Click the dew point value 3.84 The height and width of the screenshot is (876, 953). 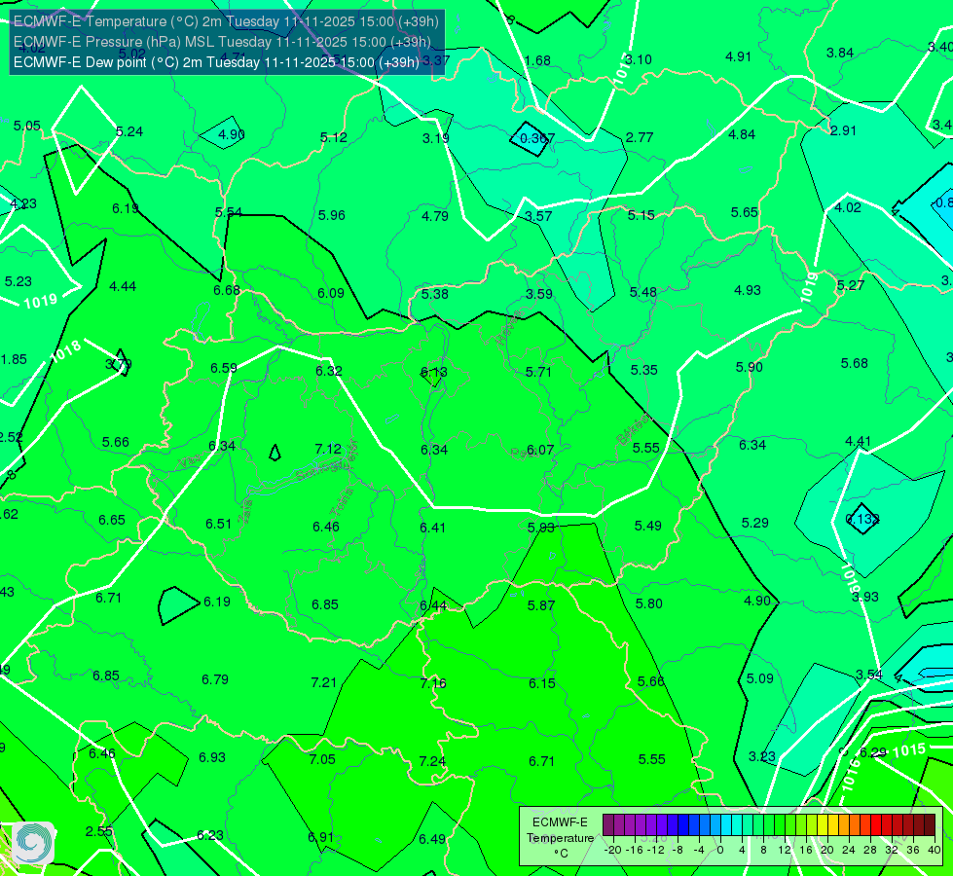tap(840, 53)
